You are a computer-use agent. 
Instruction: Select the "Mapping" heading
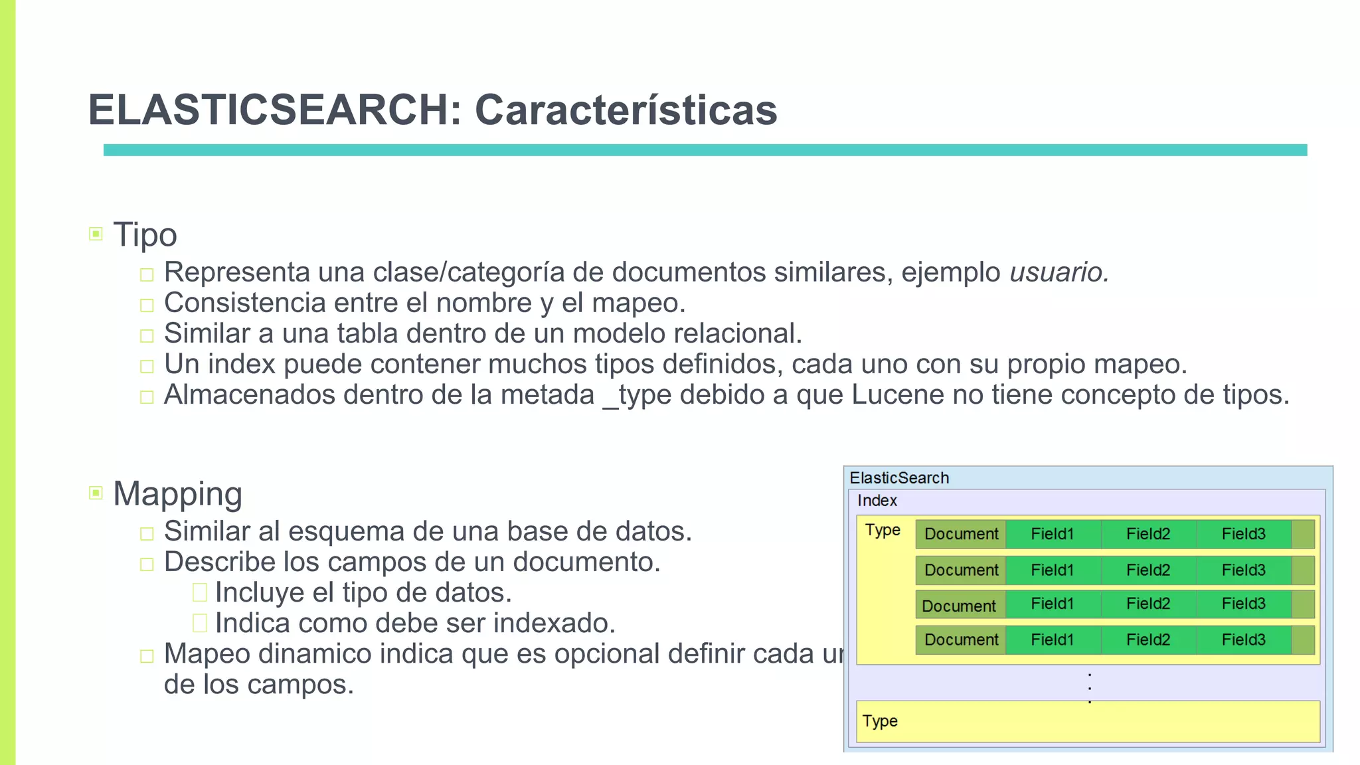[x=177, y=494]
